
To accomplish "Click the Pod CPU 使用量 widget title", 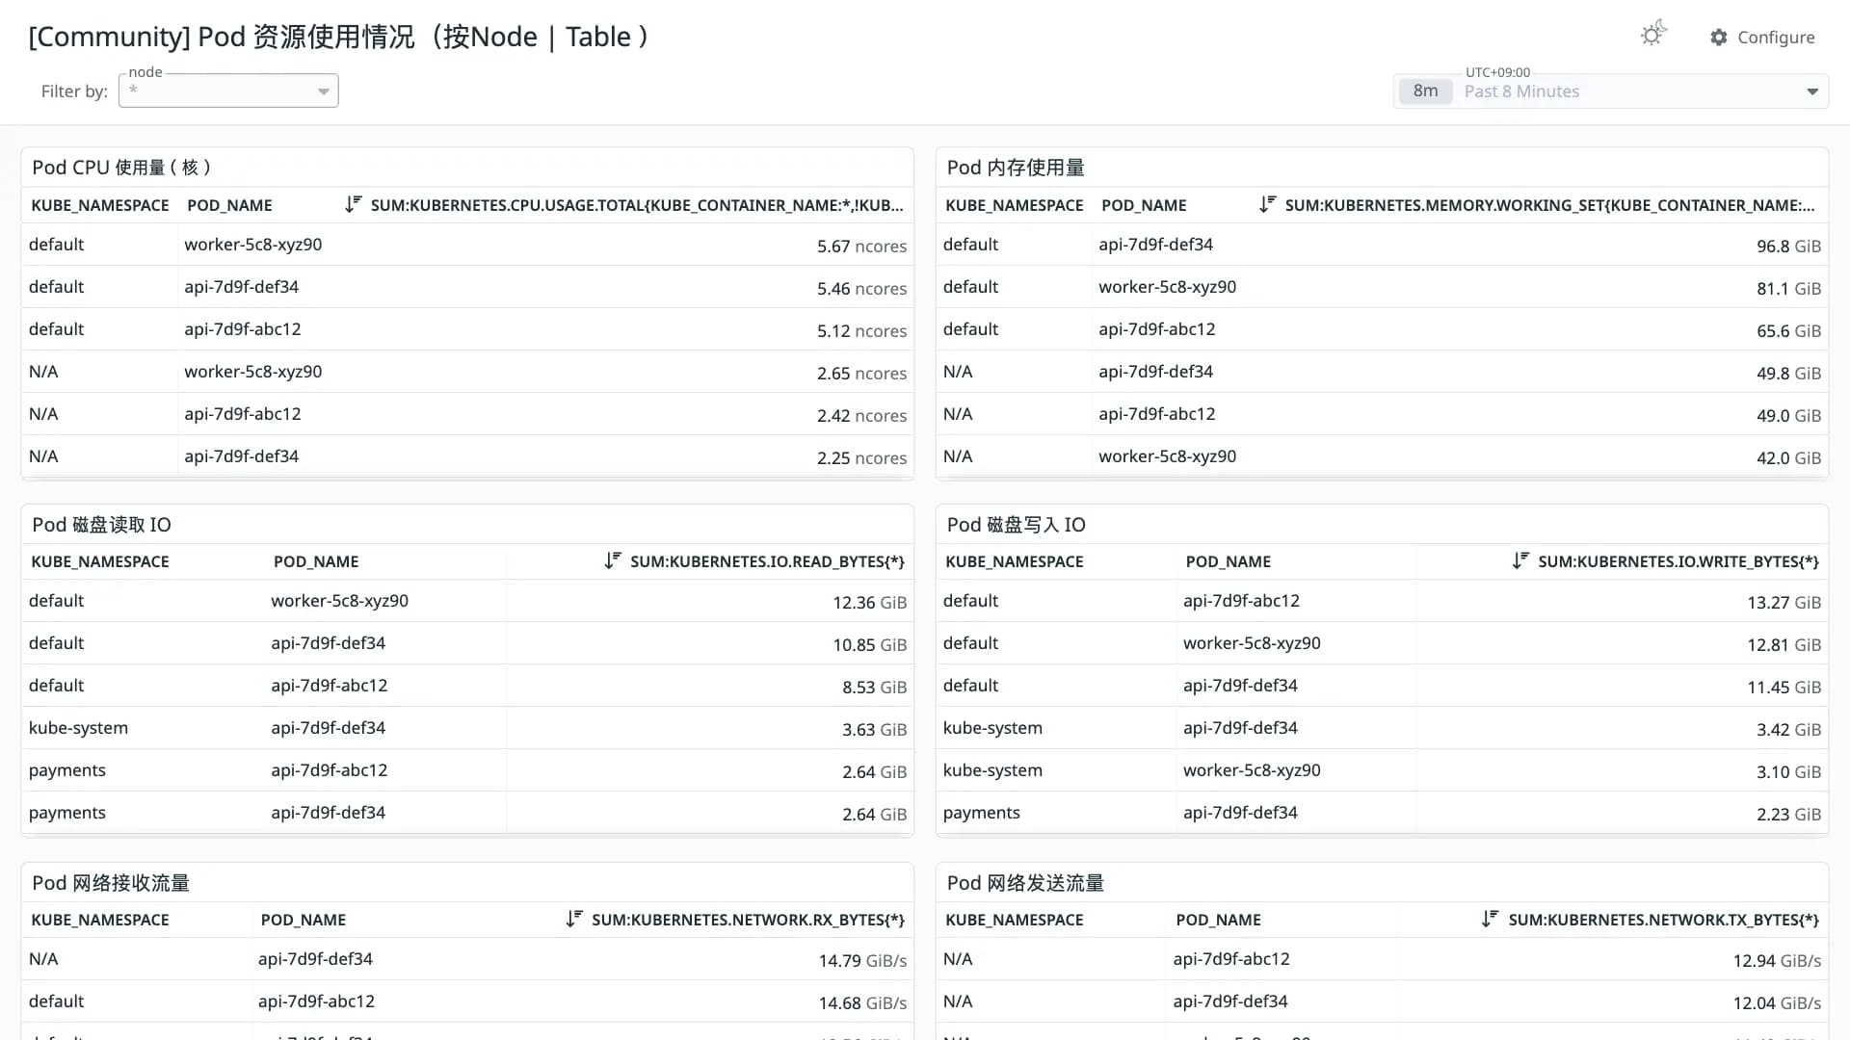I will [122, 168].
